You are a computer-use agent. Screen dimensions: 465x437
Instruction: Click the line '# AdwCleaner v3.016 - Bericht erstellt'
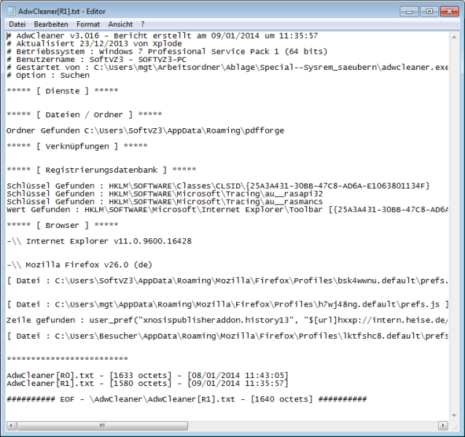point(163,36)
